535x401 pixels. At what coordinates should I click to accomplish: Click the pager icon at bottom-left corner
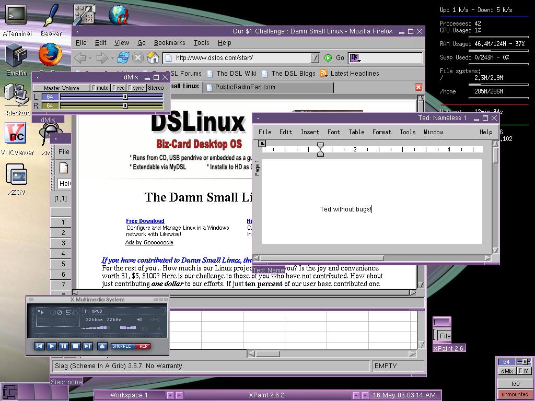[9, 392]
